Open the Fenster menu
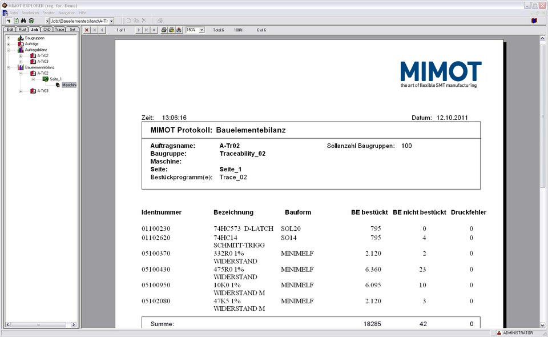The width and height of the screenshot is (548, 337). [x=49, y=13]
